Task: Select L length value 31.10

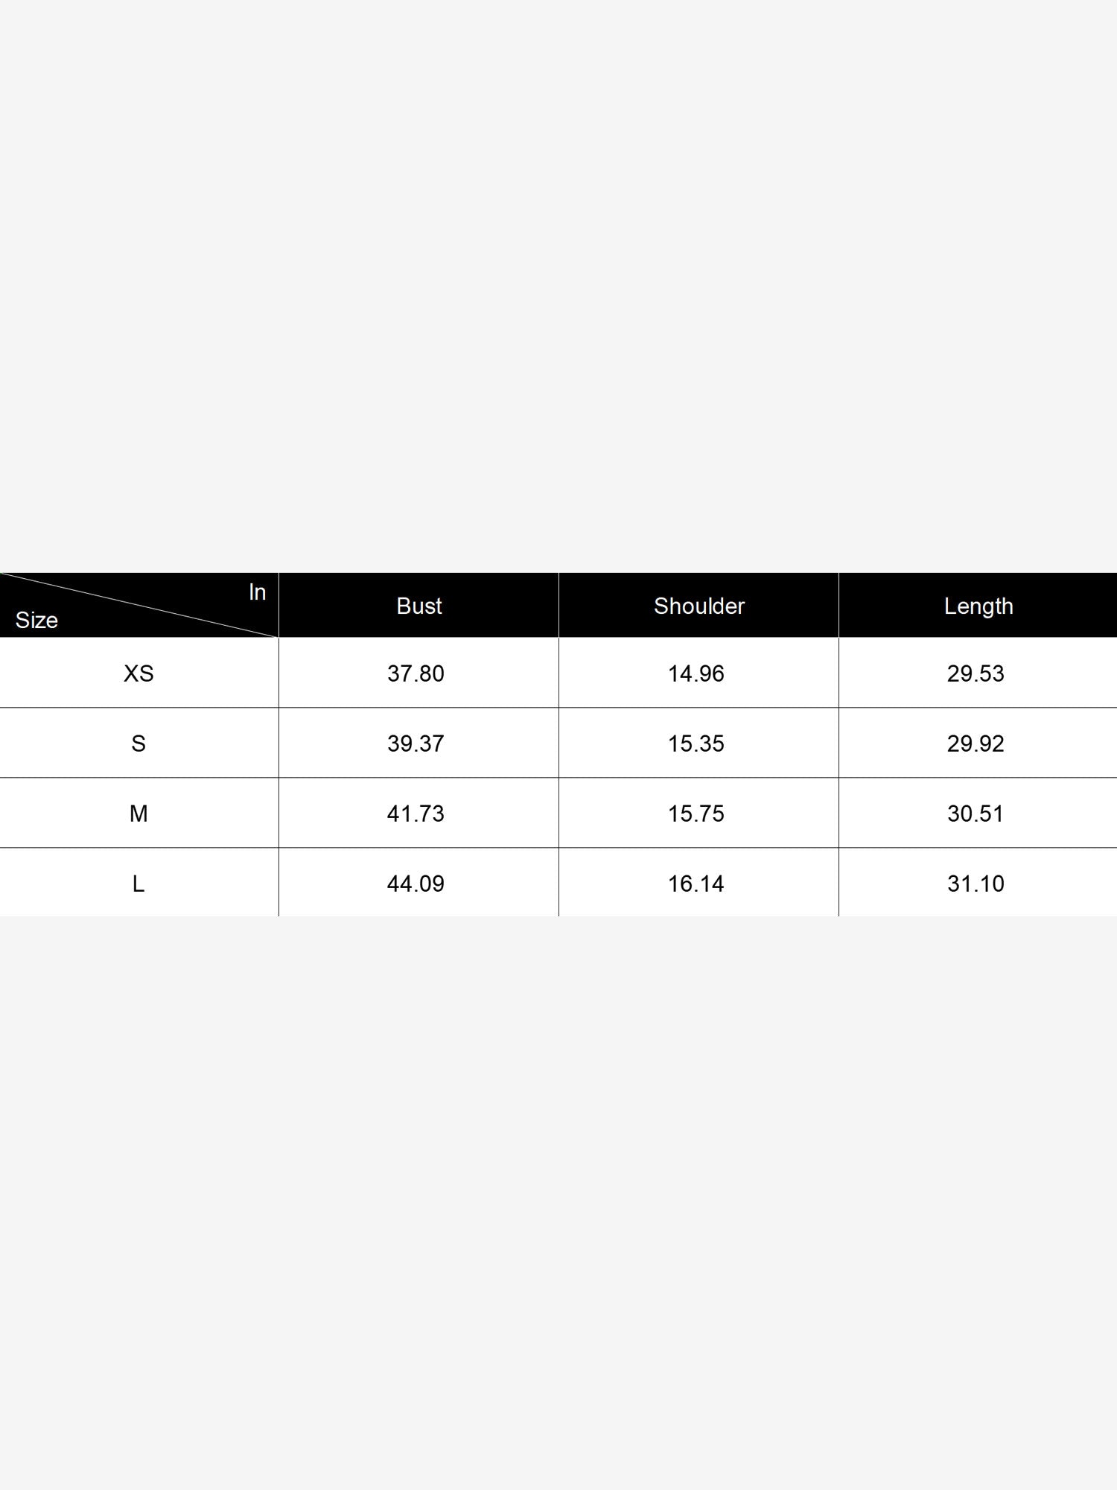Action: pos(976,884)
